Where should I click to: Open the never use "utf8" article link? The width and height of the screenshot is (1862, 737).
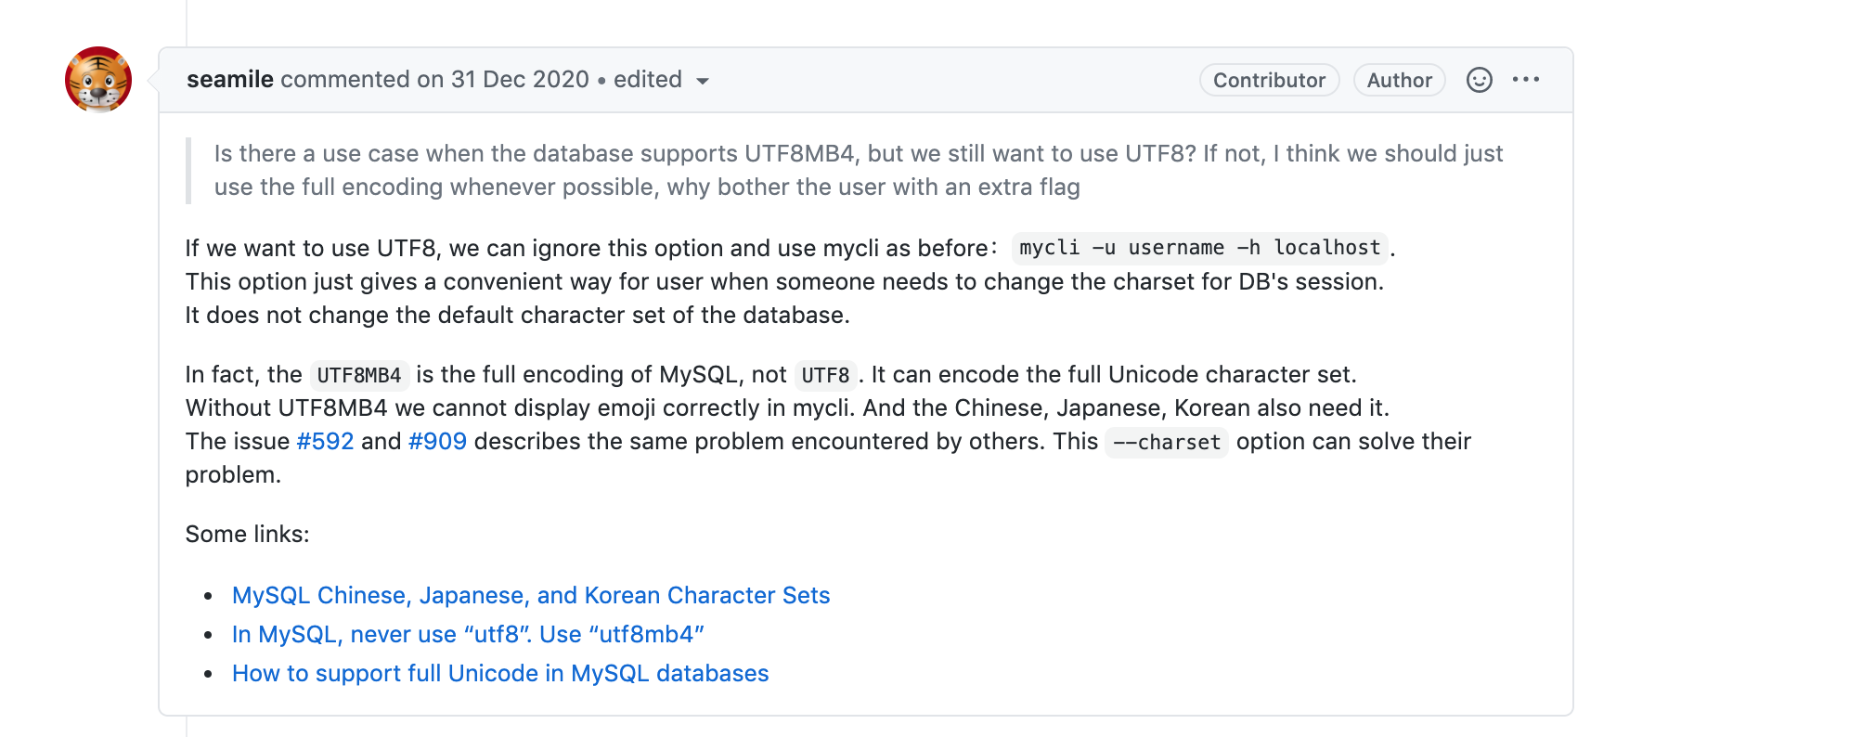click(468, 634)
